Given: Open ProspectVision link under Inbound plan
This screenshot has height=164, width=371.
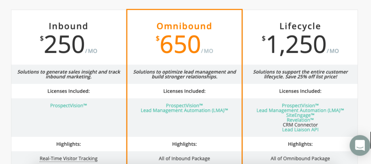Looking at the screenshot, I should point(68,106).
